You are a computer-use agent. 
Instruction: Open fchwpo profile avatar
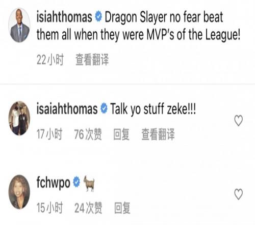point(19,192)
